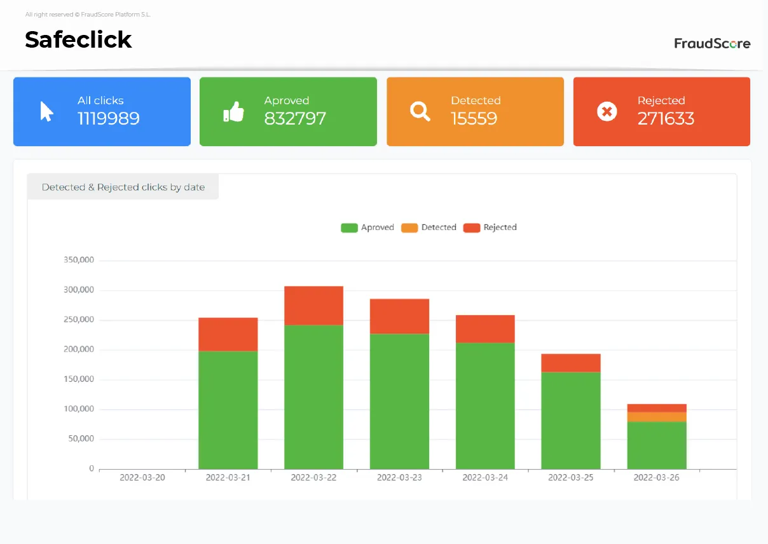The width and height of the screenshot is (768, 544).
Task: Click the magnifier icon in Detected card
Action: [420, 112]
